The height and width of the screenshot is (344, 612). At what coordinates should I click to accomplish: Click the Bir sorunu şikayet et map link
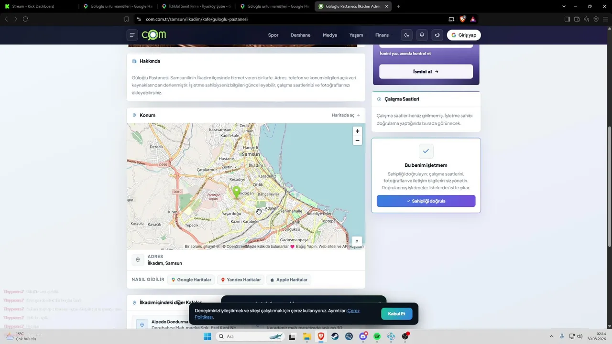[x=202, y=247]
